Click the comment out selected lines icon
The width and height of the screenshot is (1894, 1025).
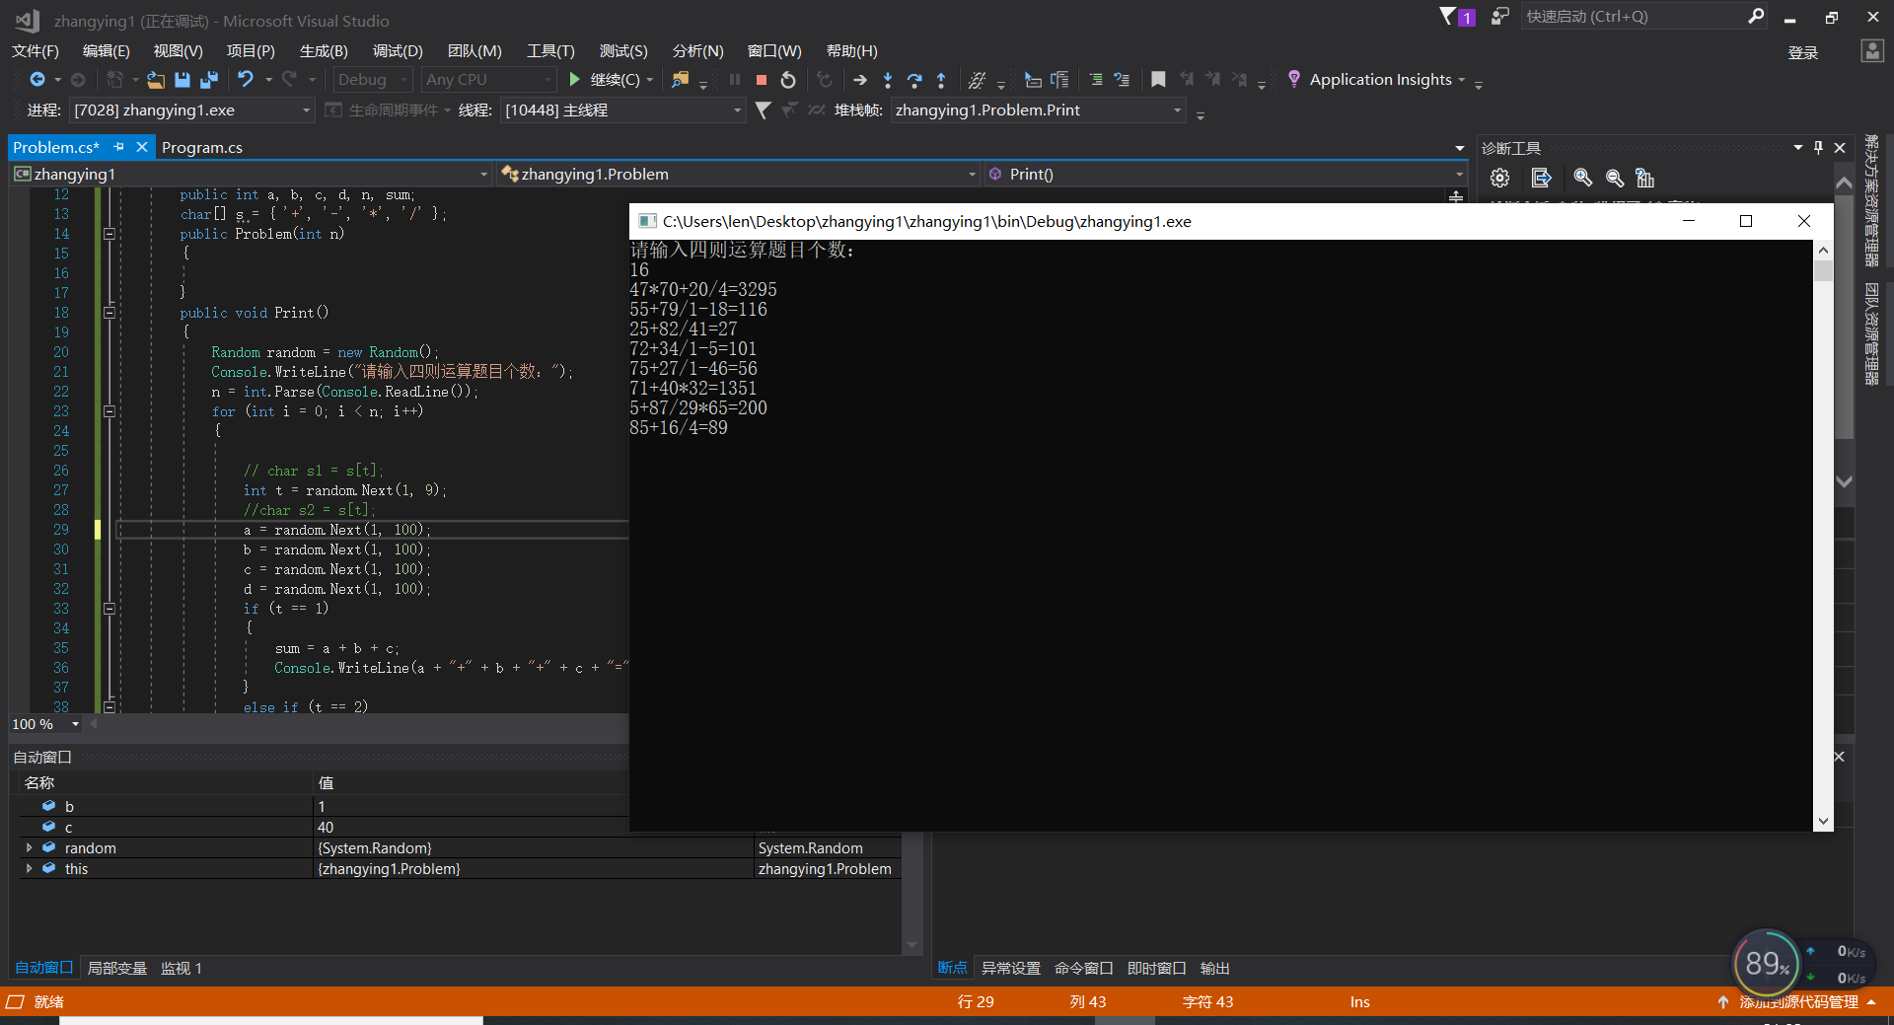click(x=1096, y=80)
